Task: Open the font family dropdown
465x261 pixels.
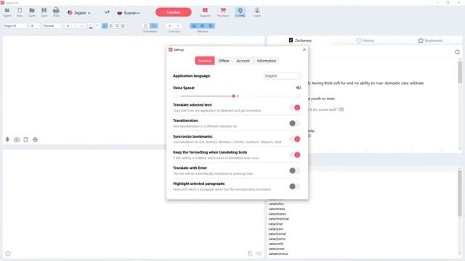Action: tap(15, 26)
